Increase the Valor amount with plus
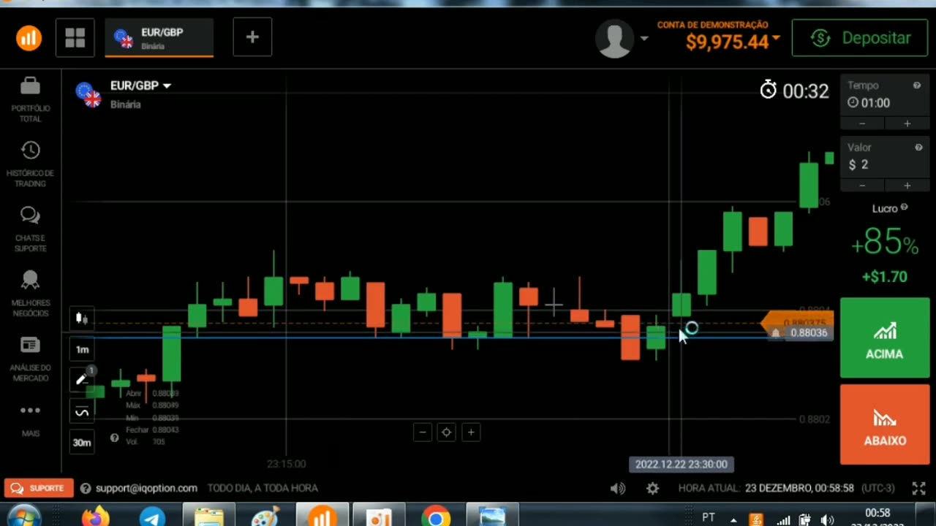 (x=907, y=186)
